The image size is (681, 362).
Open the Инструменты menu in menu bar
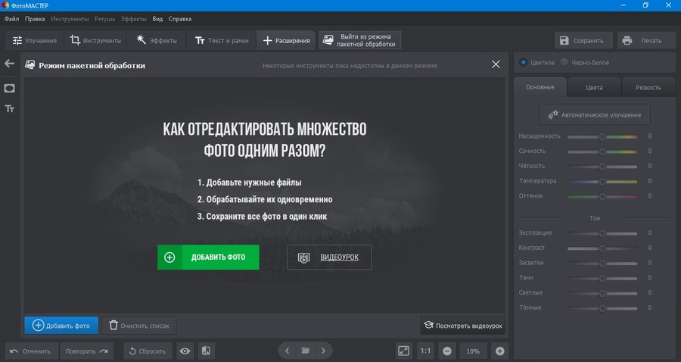70,19
